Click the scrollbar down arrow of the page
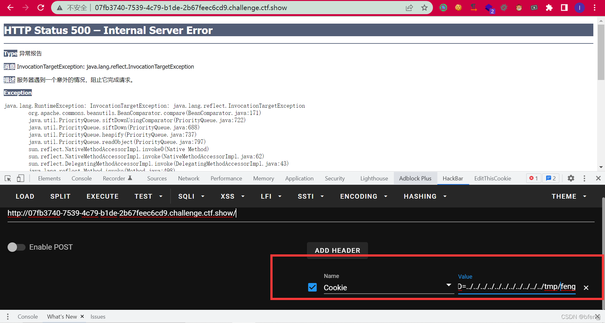Viewport: 605px width, 323px height. [601, 167]
